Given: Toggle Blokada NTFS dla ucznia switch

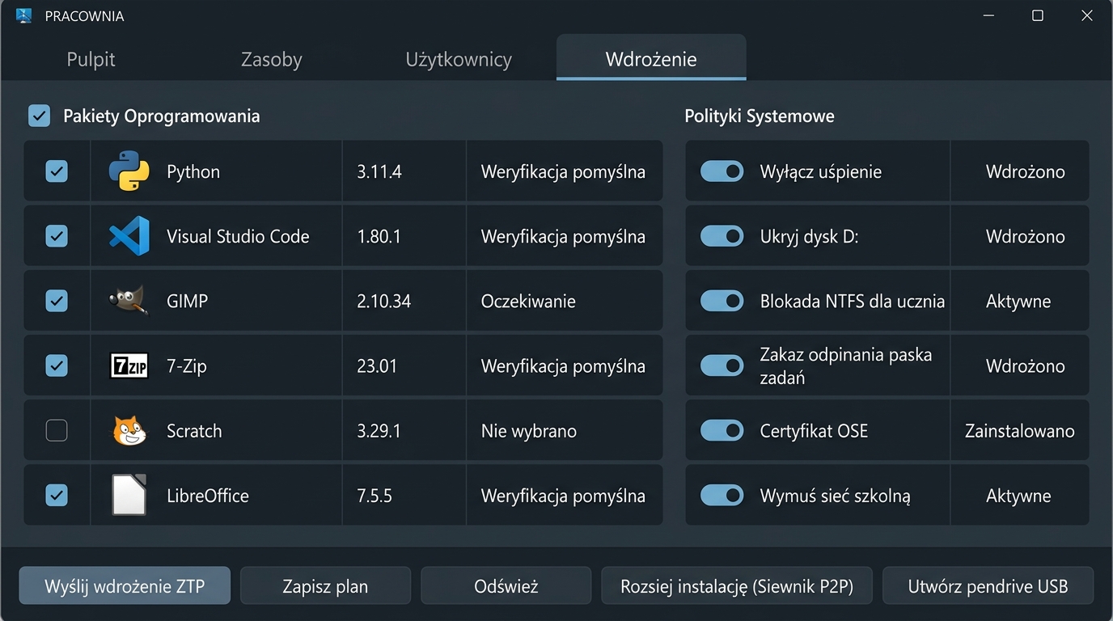Looking at the screenshot, I should coord(722,301).
